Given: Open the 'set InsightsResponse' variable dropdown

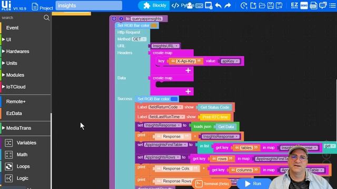Looking at the screenshot, I should coord(163,125).
